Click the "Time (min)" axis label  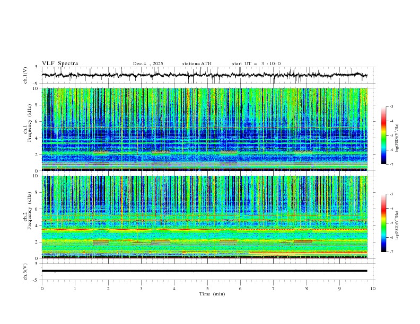click(x=212, y=294)
